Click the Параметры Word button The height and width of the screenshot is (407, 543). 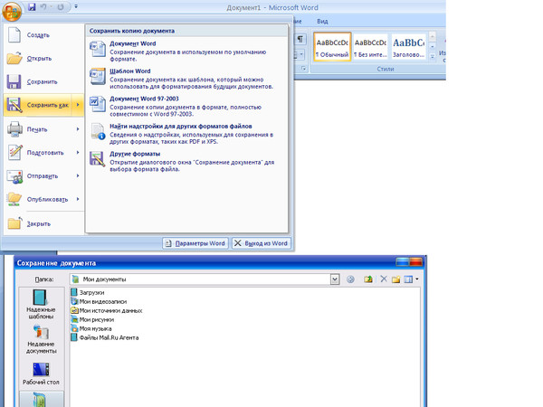[x=195, y=243]
